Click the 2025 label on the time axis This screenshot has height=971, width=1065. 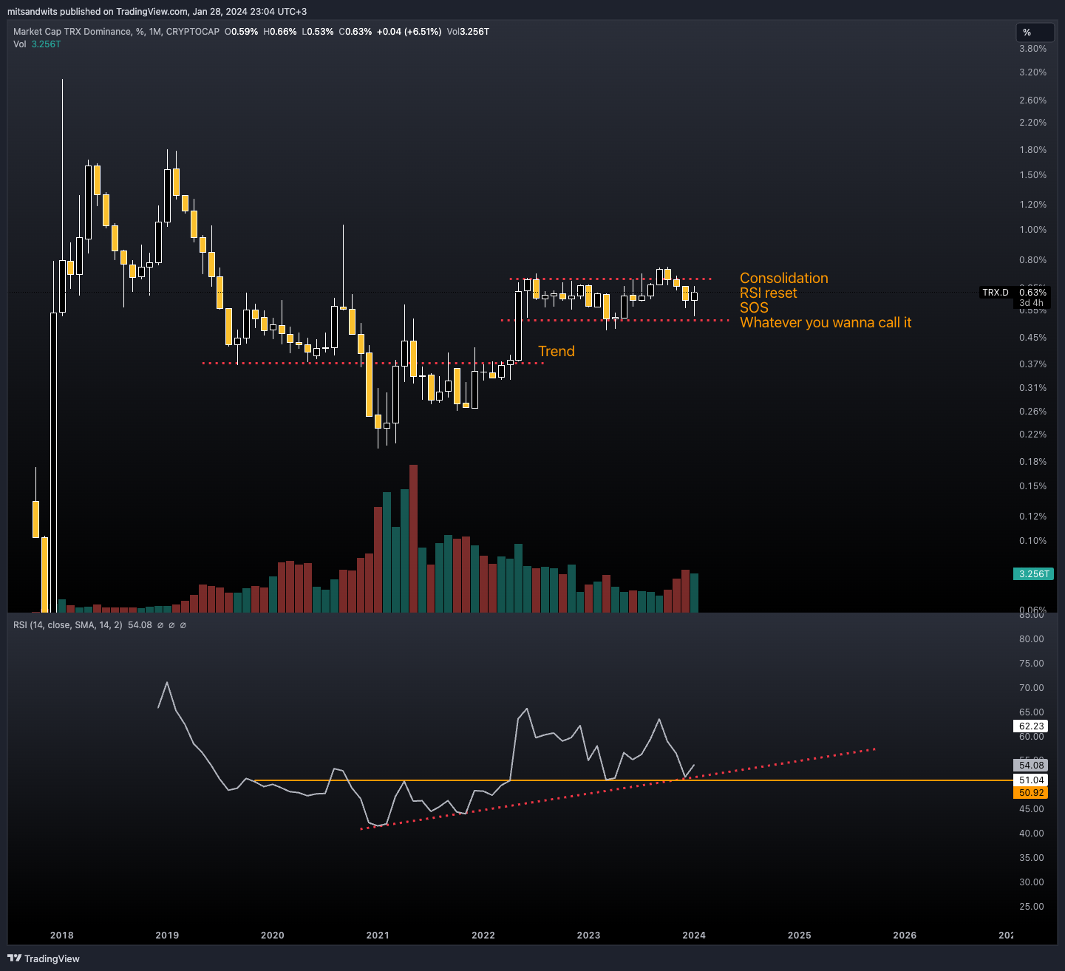click(x=800, y=936)
